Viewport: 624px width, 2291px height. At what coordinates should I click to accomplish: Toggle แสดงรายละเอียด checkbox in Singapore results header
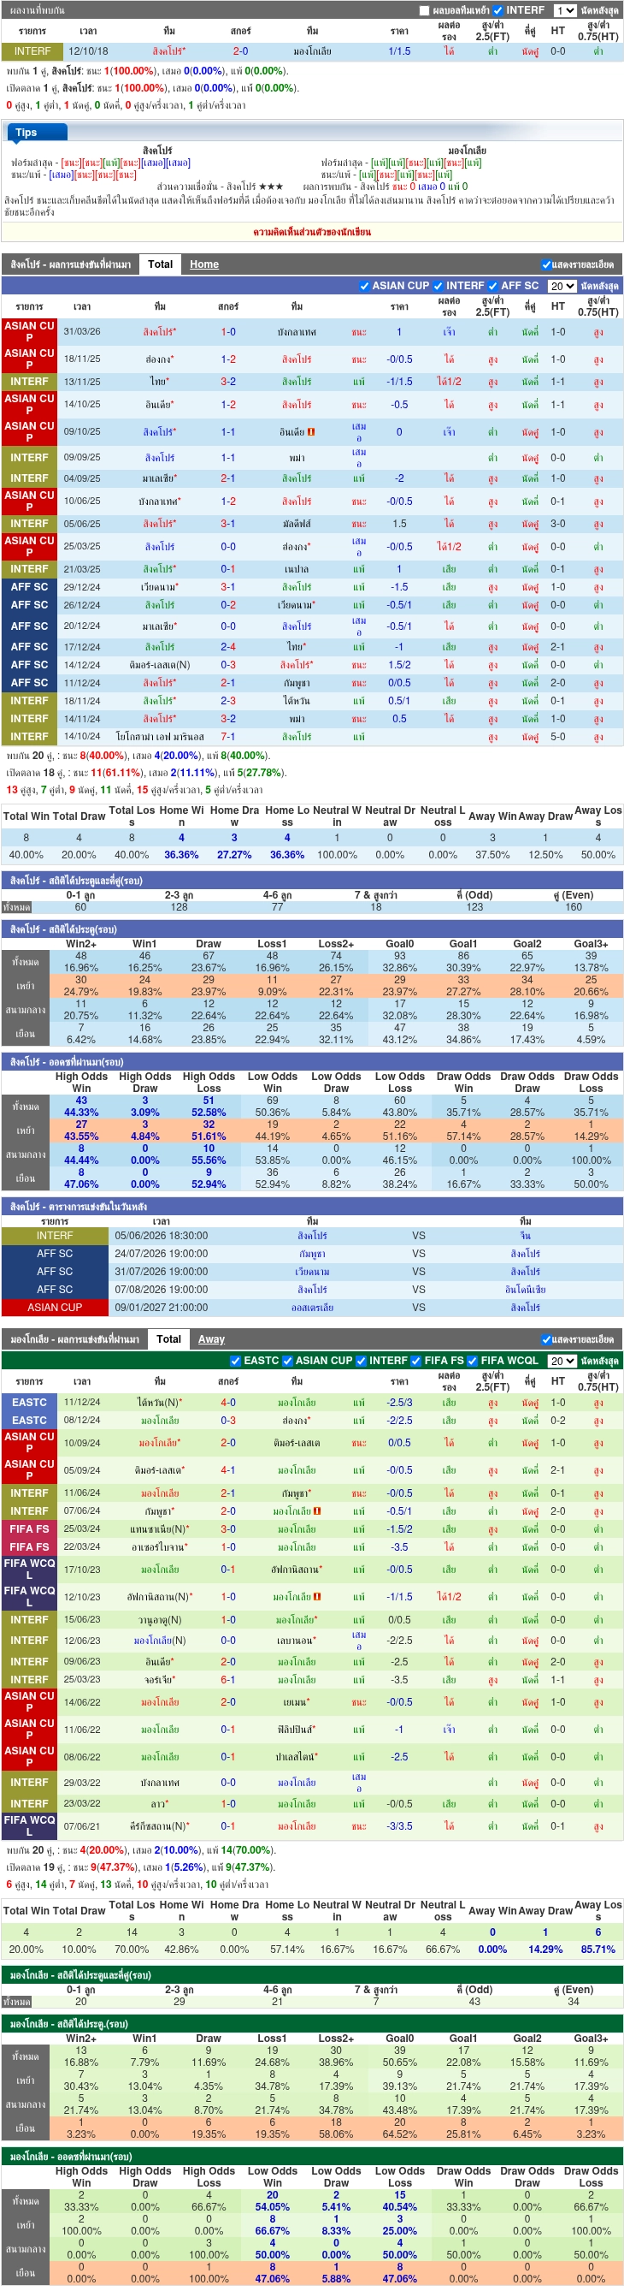pyautogui.click(x=545, y=265)
